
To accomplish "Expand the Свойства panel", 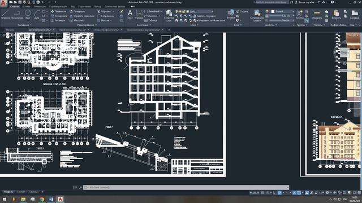I will coord(270,25).
